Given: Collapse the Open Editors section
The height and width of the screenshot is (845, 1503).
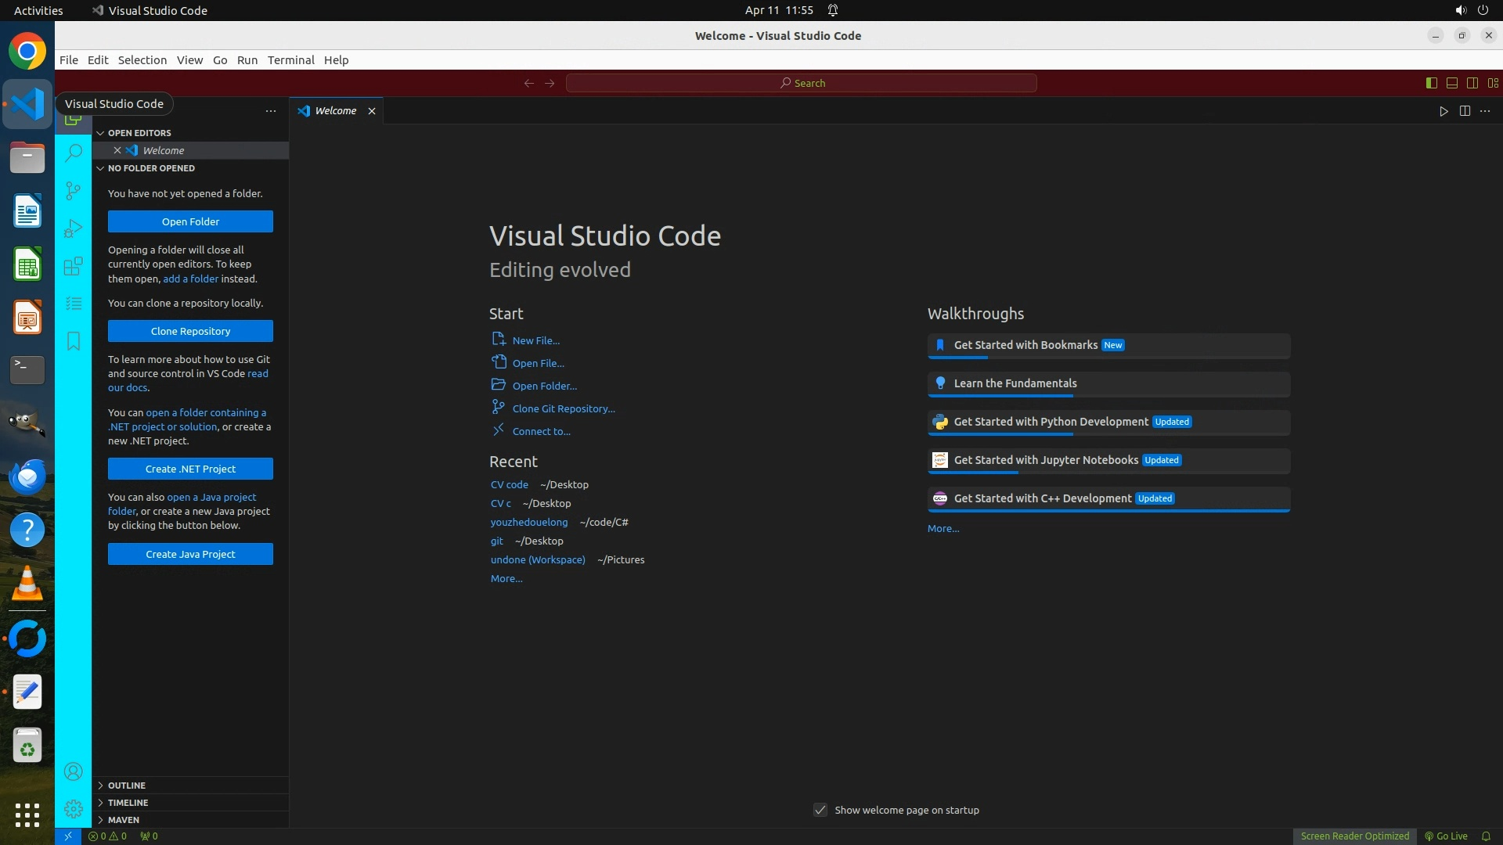Looking at the screenshot, I should [139, 133].
